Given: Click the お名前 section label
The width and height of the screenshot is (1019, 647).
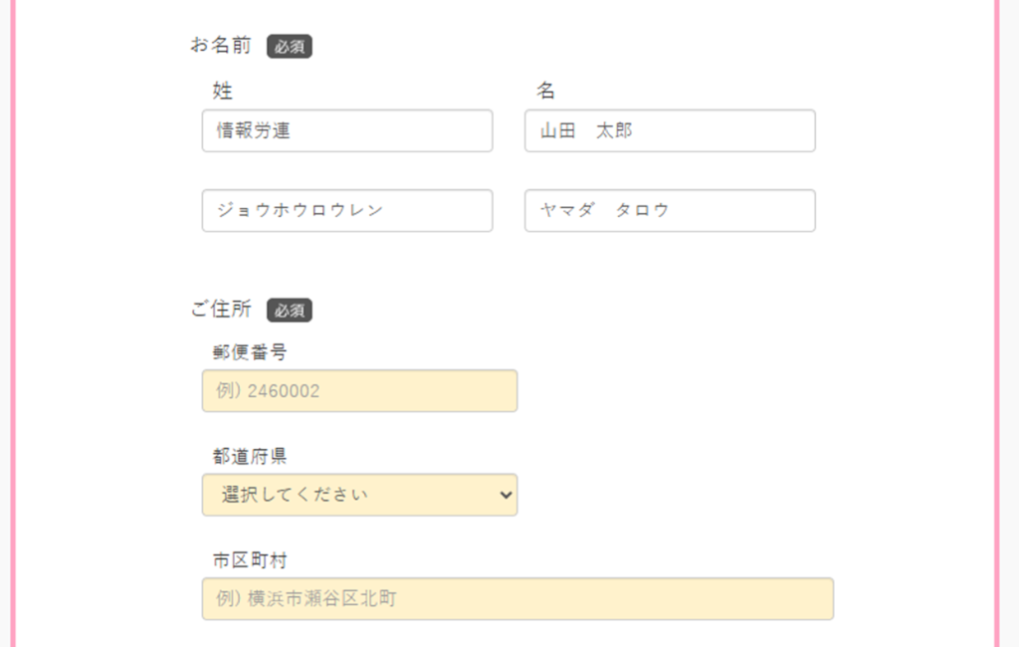Looking at the screenshot, I should pos(221,45).
